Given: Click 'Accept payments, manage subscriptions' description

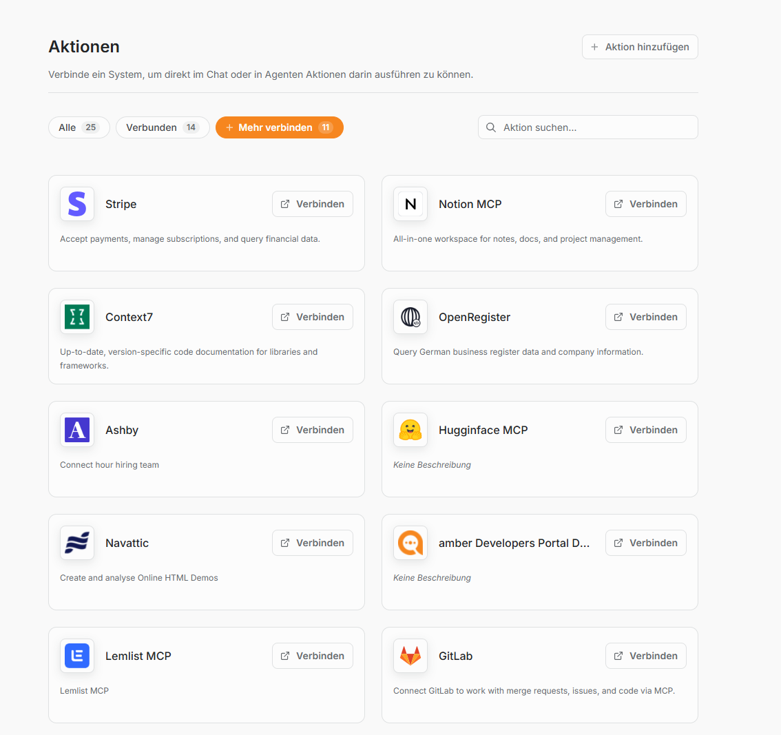Looking at the screenshot, I should [190, 239].
